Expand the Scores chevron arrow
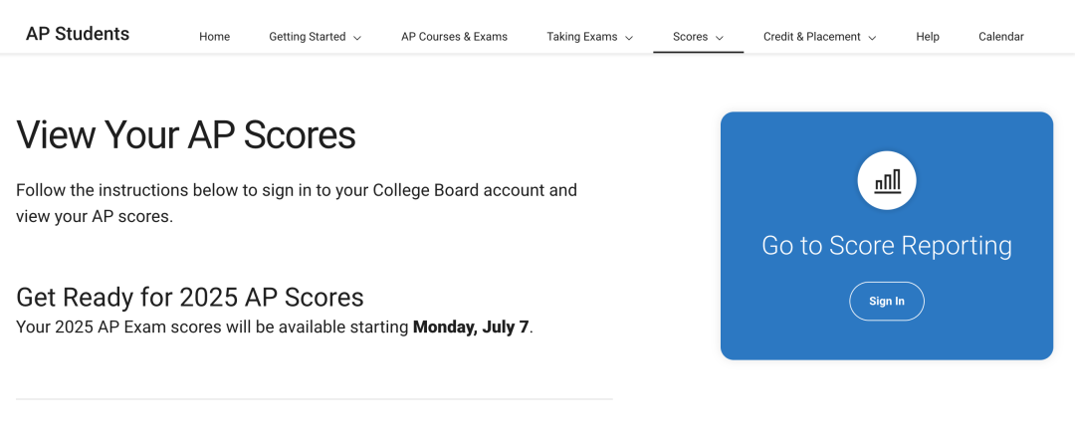This screenshot has width=1075, height=440. 720,38
